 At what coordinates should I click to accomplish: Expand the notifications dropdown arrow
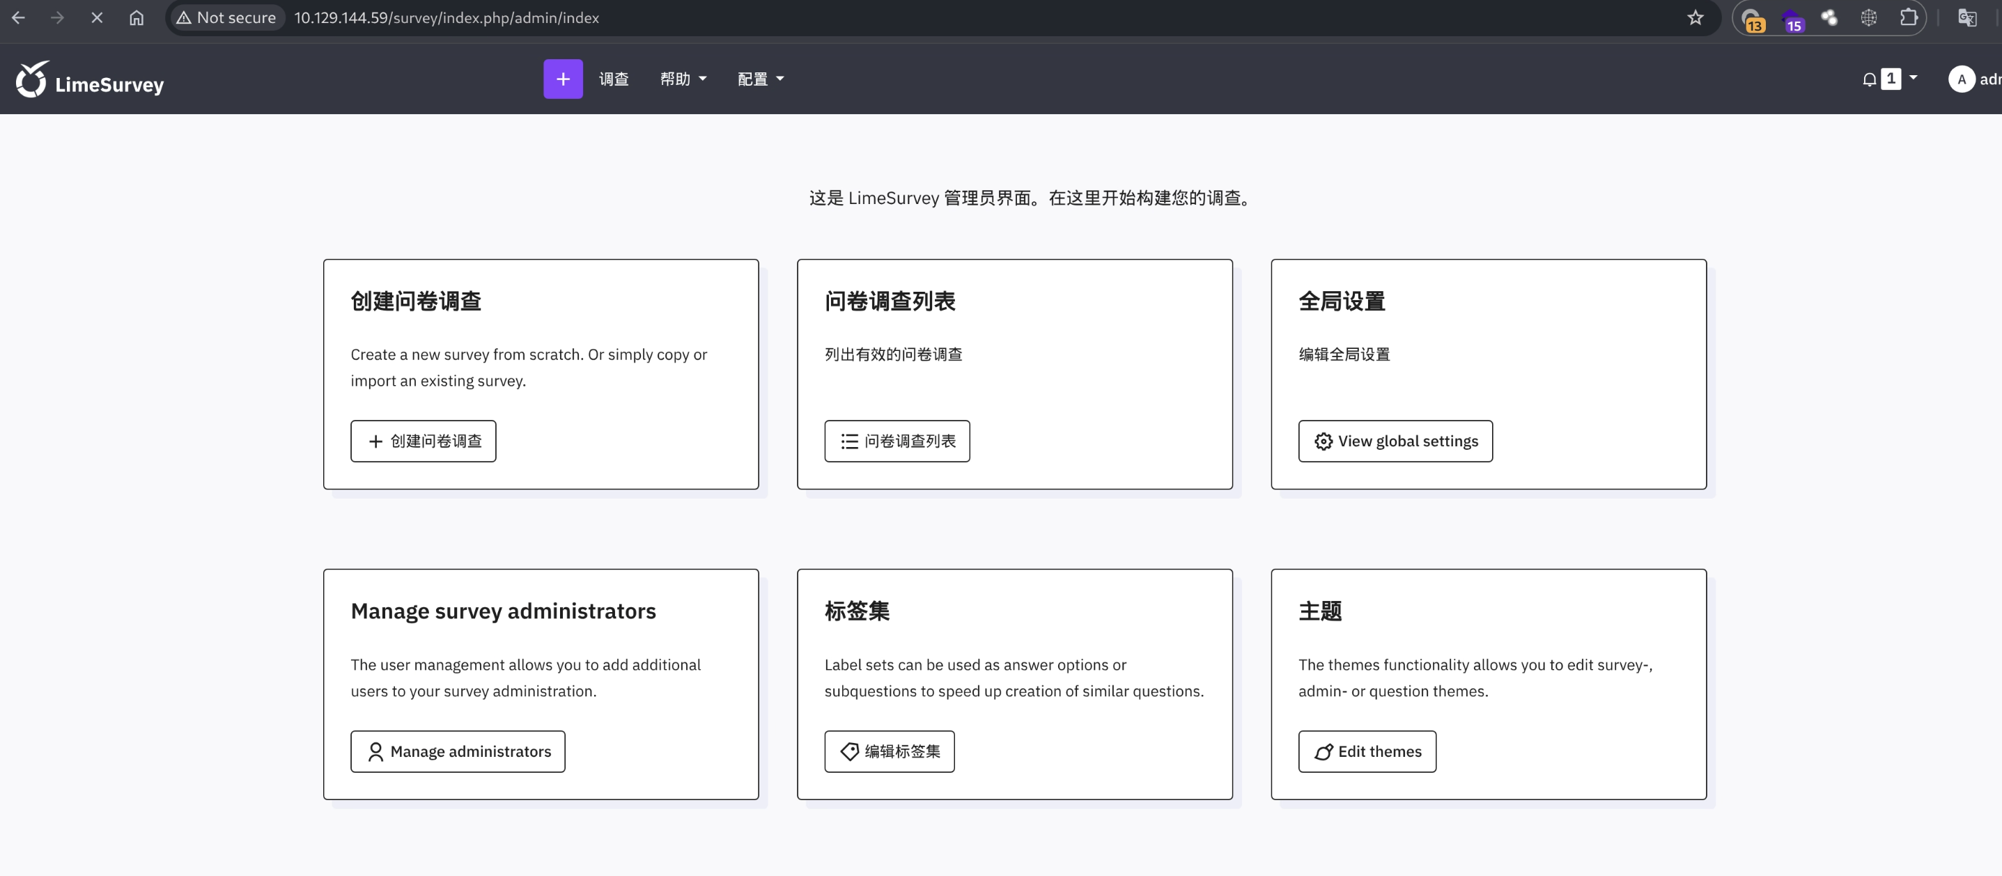[x=1914, y=78]
